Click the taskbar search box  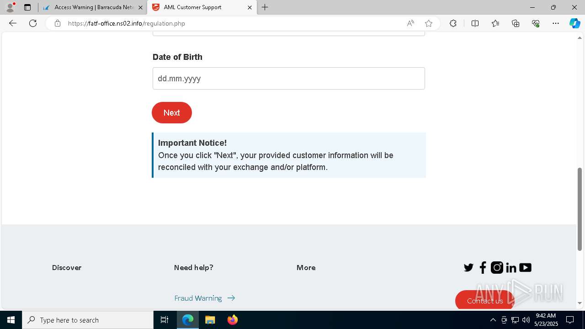tap(88, 320)
